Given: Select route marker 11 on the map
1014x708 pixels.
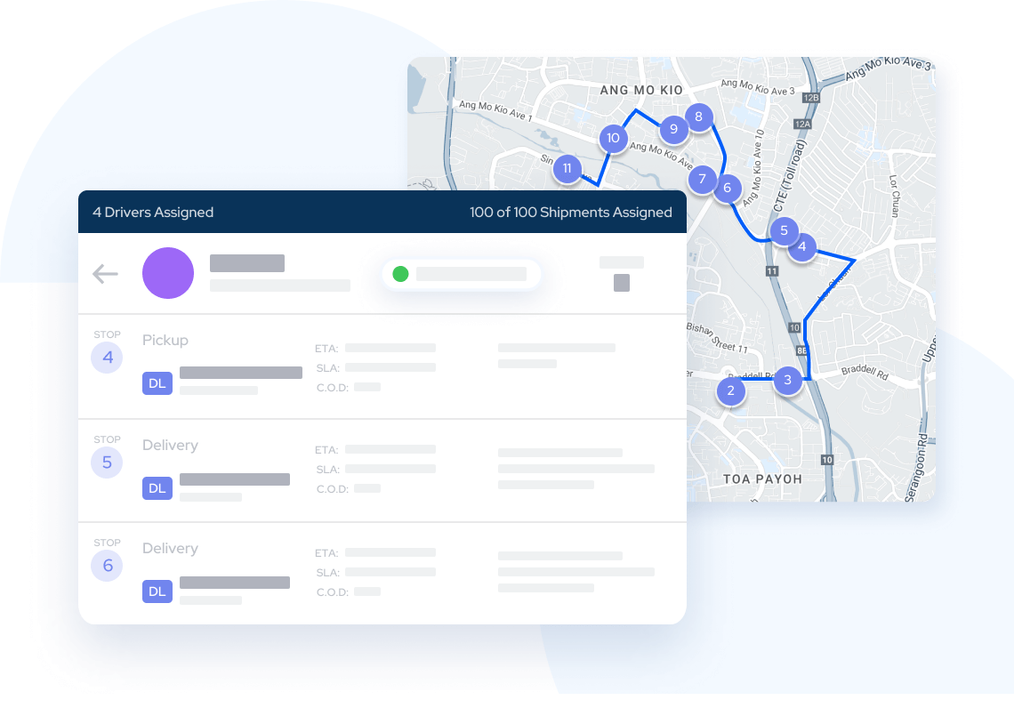Looking at the screenshot, I should tap(567, 169).
